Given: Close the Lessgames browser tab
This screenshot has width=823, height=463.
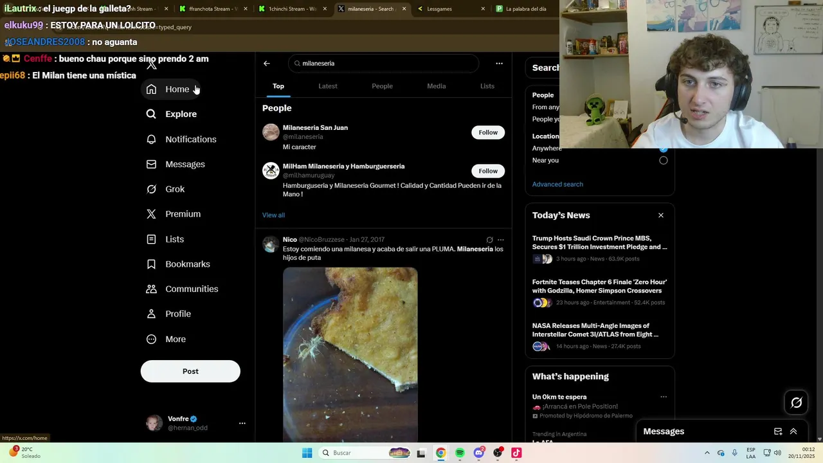Looking at the screenshot, I should 483,9.
